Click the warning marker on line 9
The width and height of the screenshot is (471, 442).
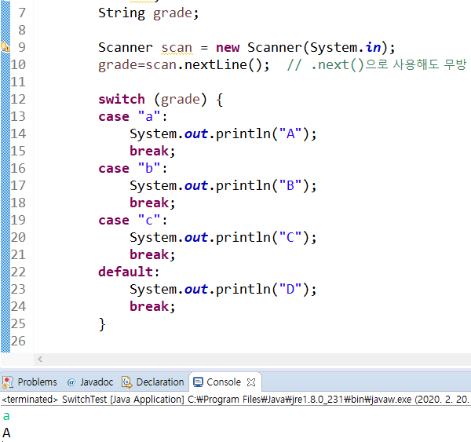5,47
